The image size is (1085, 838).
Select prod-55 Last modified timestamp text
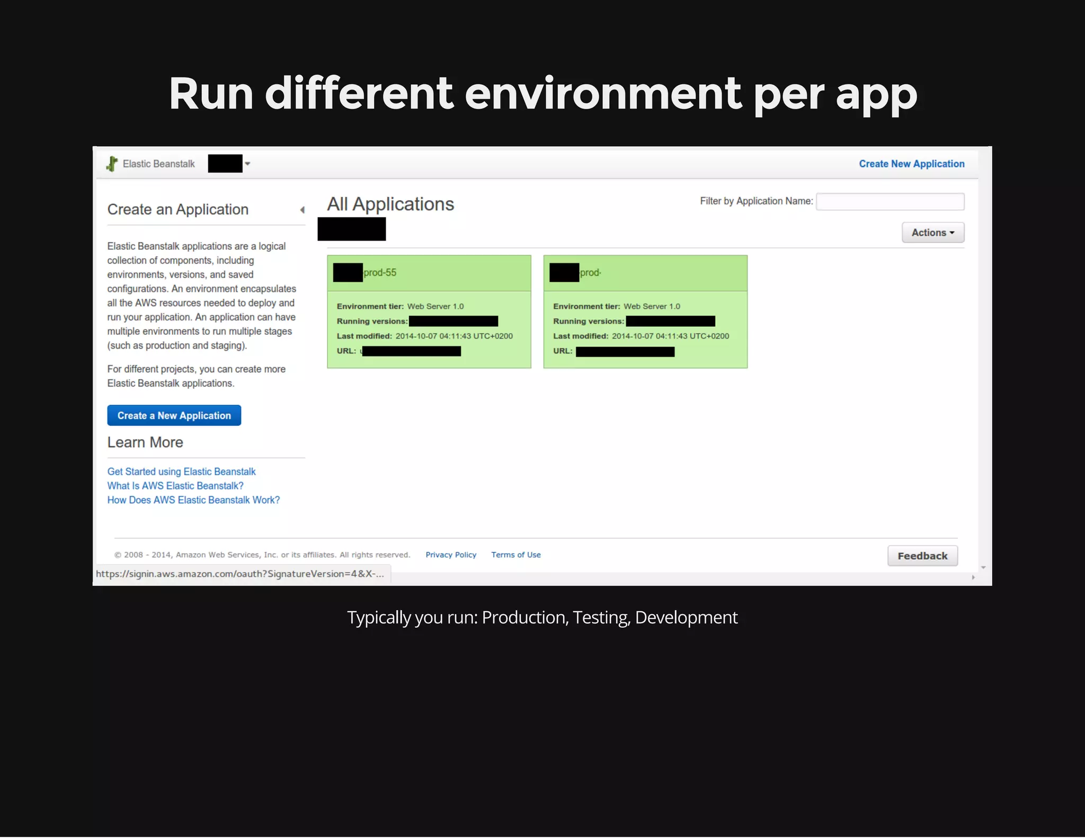454,336
